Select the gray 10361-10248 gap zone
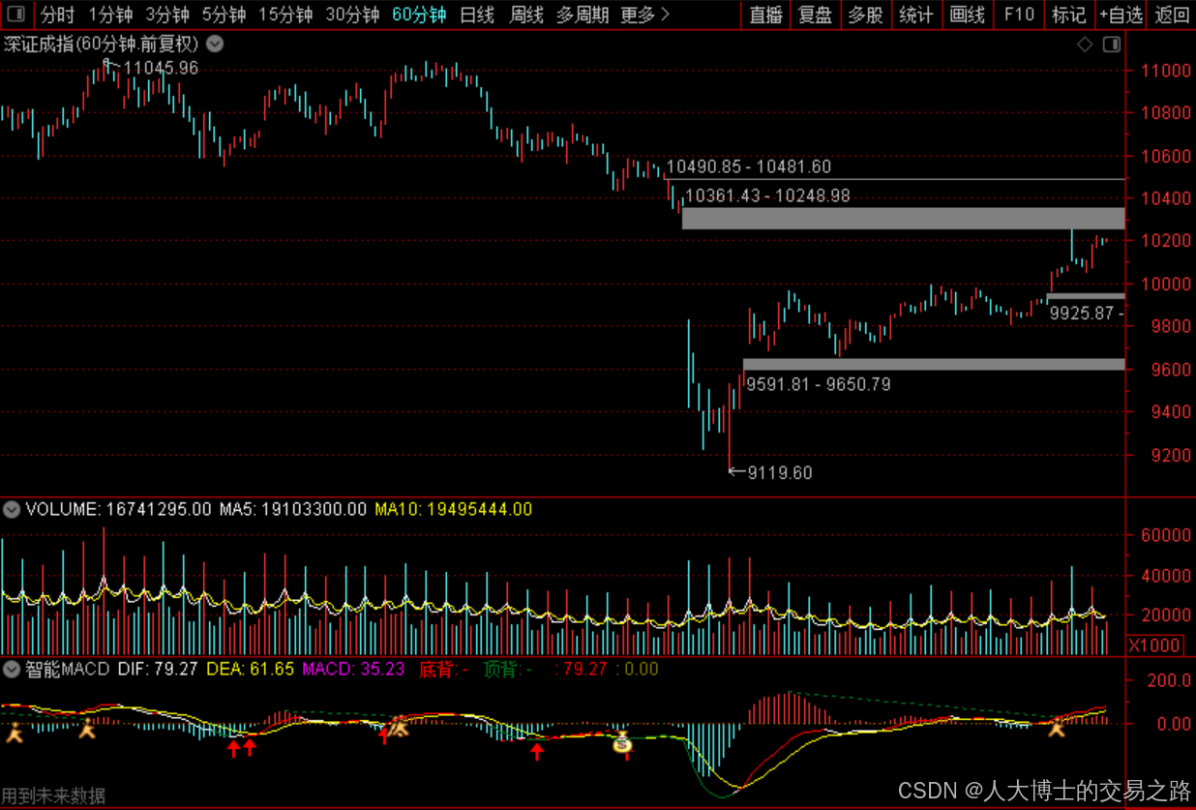Screen dimensions: 1196x810 click(904, 218)
